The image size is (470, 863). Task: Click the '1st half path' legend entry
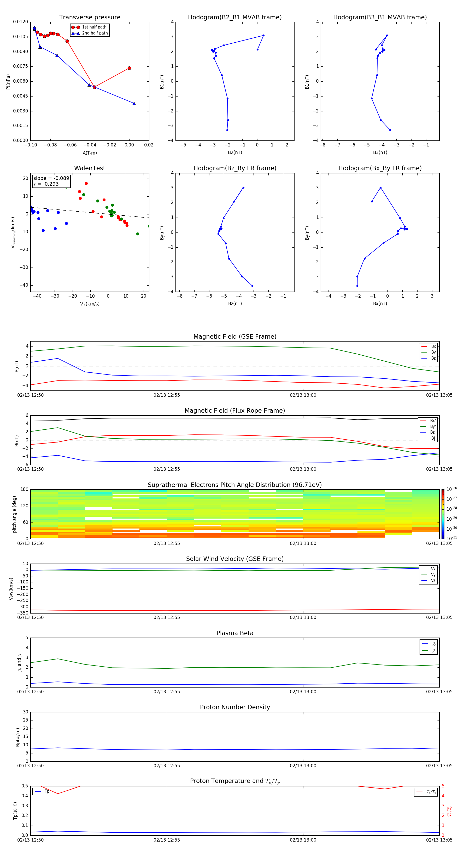[x=89, y=27]
